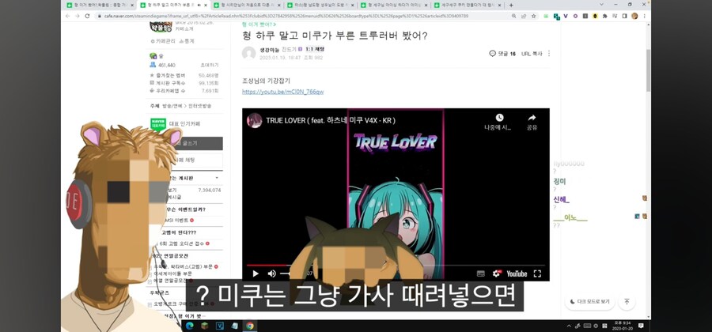Switch to the fifth Chrome tab
The image size is (712, 332).
[x=394, y=5]
